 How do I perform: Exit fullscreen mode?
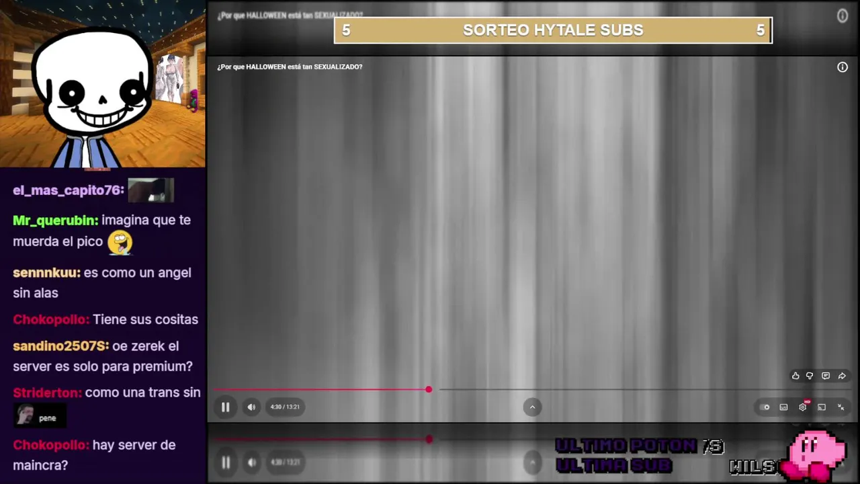click(841, 407)
